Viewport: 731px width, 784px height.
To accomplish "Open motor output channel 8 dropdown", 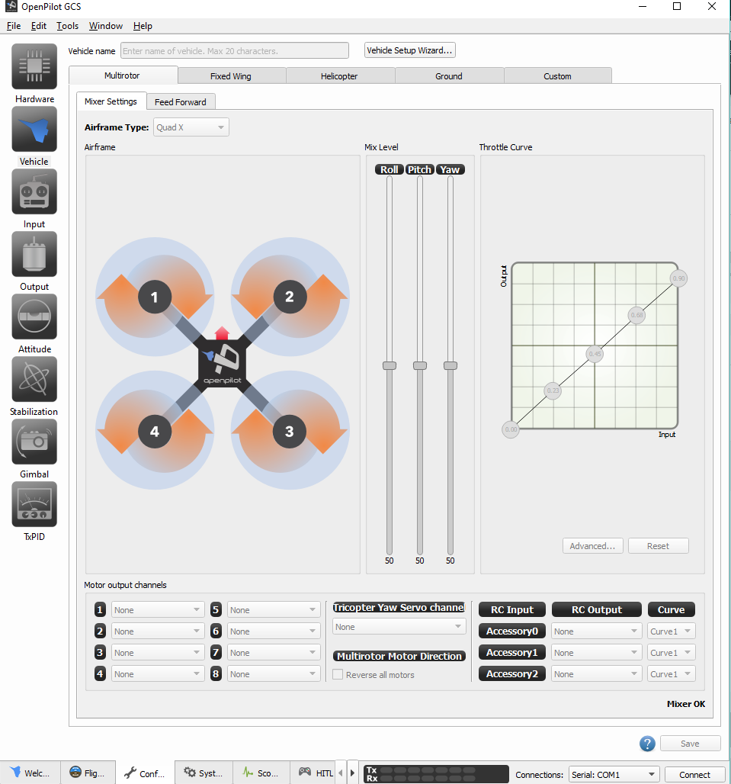I will pyautogui.click(x=274, y=674).
